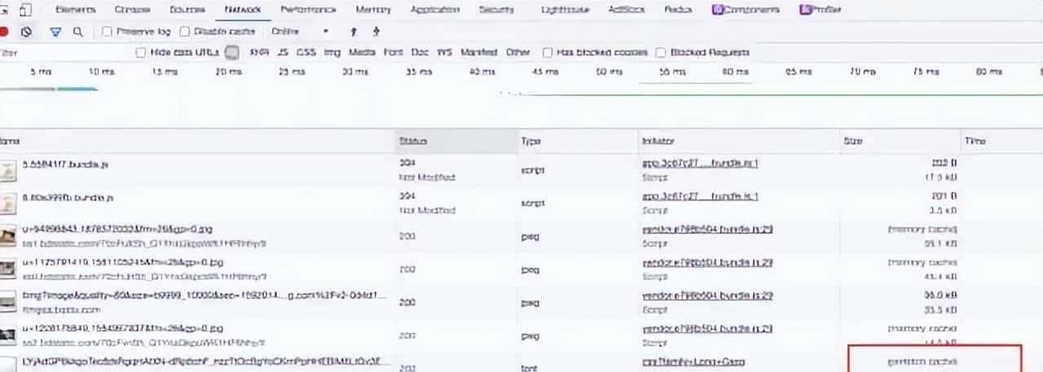This screenshot has width=1043, height=372.
Task: Open network search with magnifier icon
Action: click(x=77, y=32)
